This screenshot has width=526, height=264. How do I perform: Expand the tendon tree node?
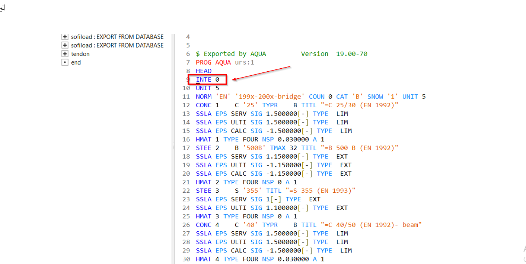pos(65,54)
